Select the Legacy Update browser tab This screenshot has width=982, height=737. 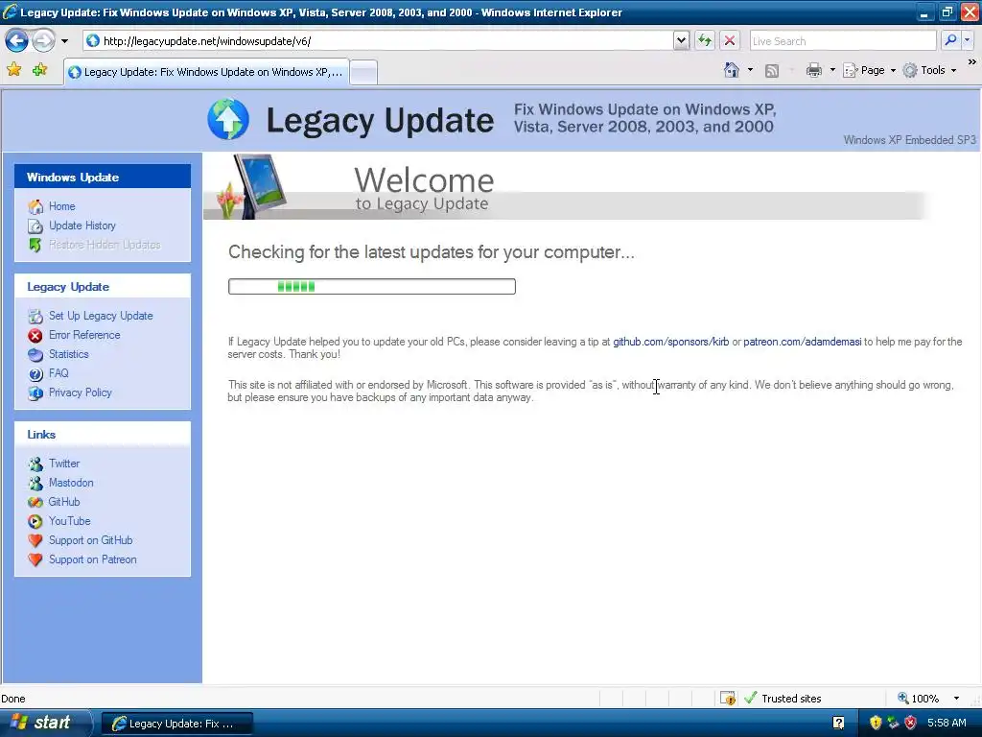[207, 72]
